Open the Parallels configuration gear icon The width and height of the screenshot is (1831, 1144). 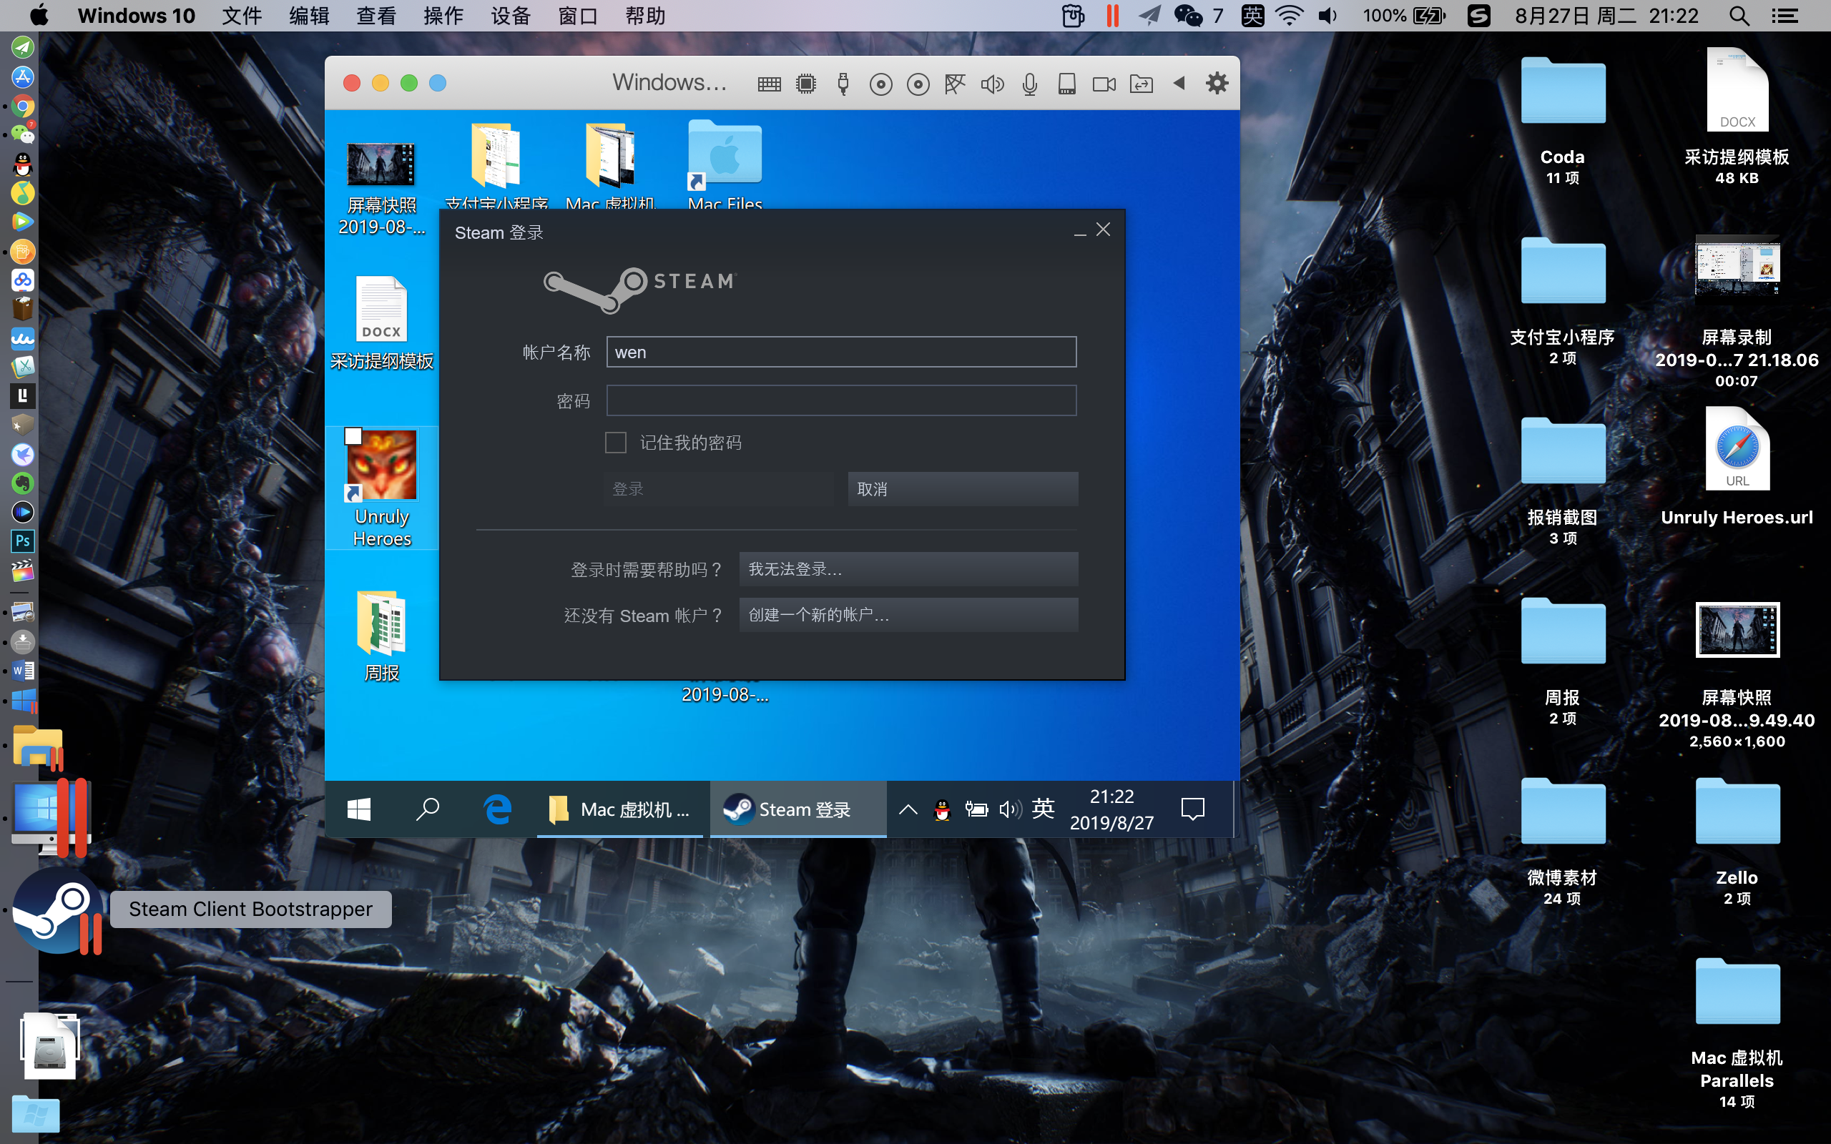click(x=1217, y=83)
